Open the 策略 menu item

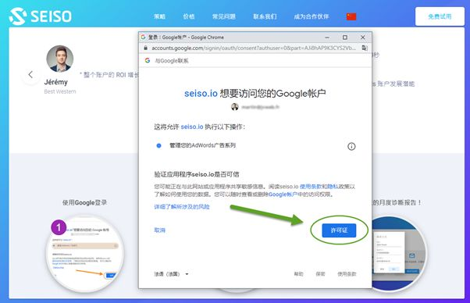coord(159,16)
